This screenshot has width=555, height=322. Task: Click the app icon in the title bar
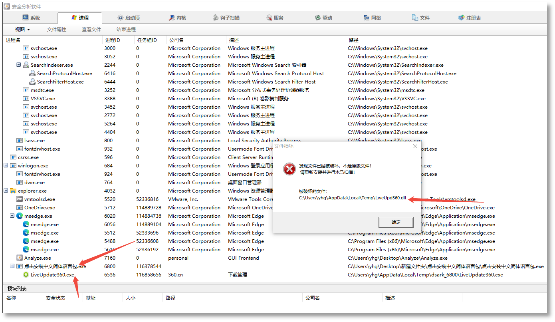[x=7, y=6]
